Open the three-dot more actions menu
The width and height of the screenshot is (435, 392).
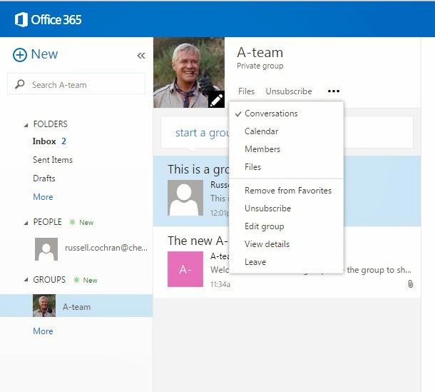[334, 91]
